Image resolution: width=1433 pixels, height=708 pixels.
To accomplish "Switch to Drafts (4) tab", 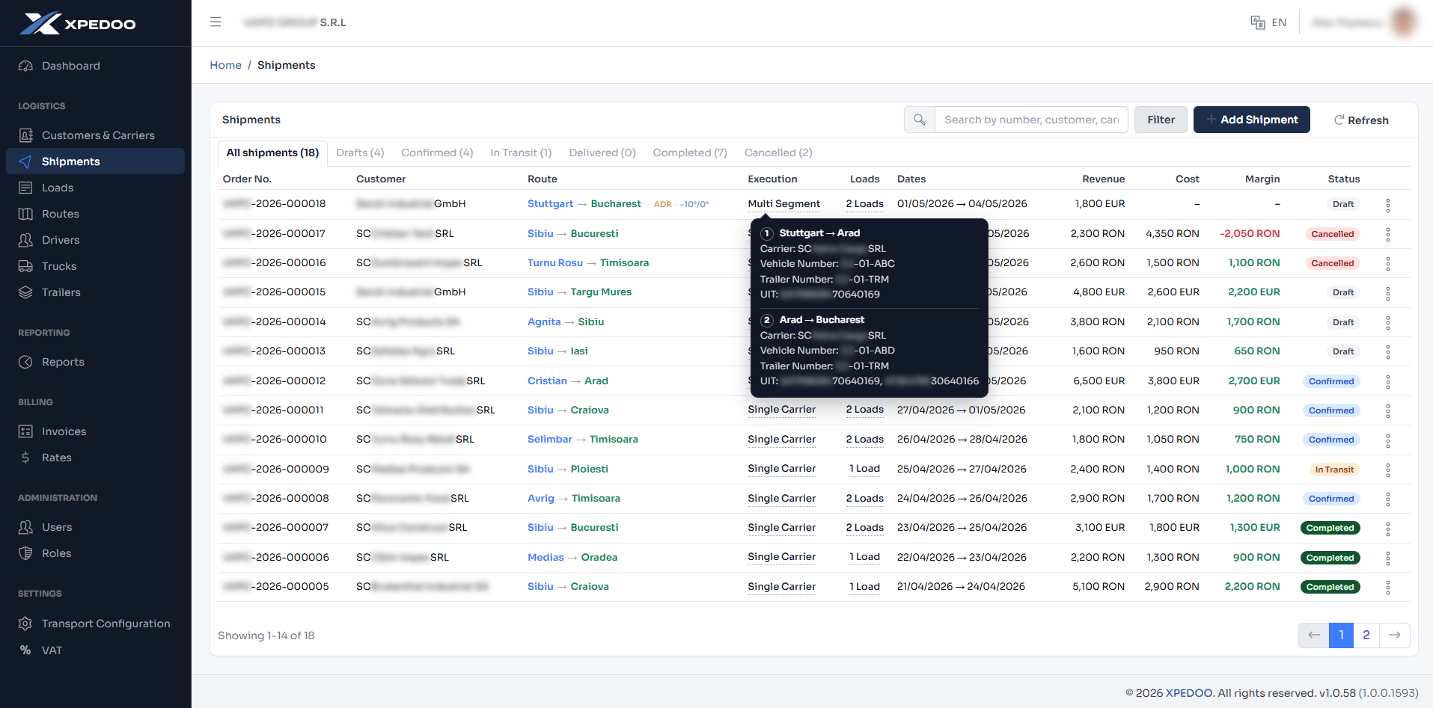I will pyautogui.click(x=360, y=153).
